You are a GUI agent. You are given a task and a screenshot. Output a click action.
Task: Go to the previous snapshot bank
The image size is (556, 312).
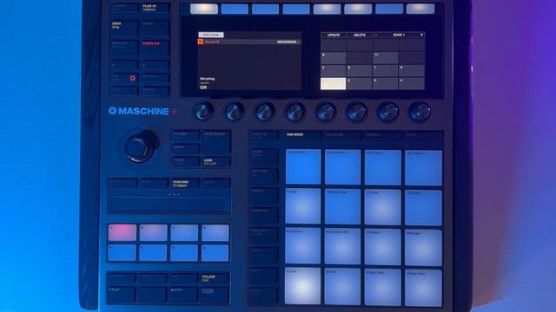click(x=376, y=35)
